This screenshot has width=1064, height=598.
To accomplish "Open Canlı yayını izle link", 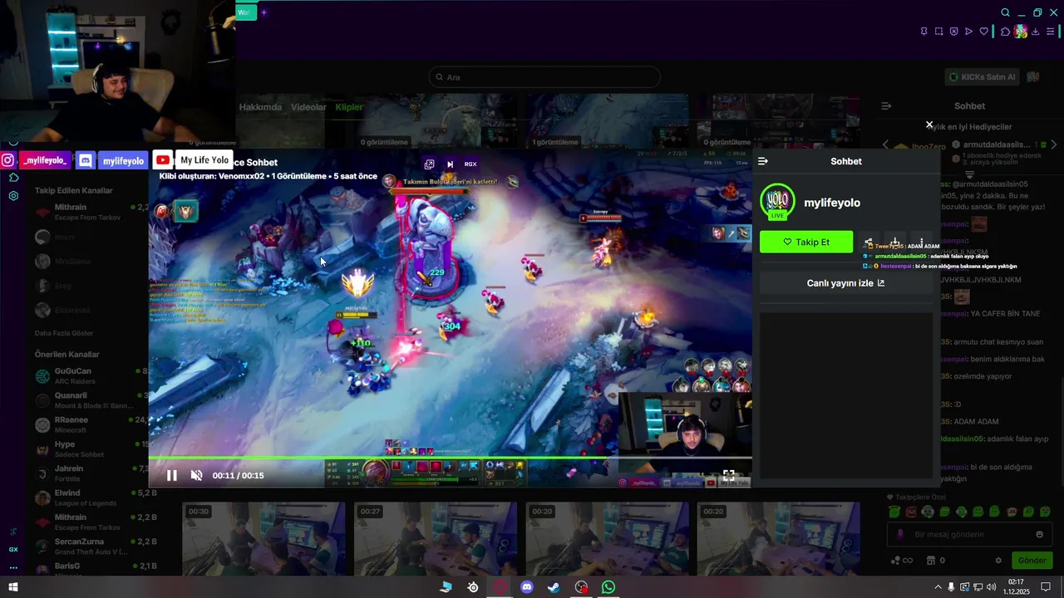I will click(846, 283).
